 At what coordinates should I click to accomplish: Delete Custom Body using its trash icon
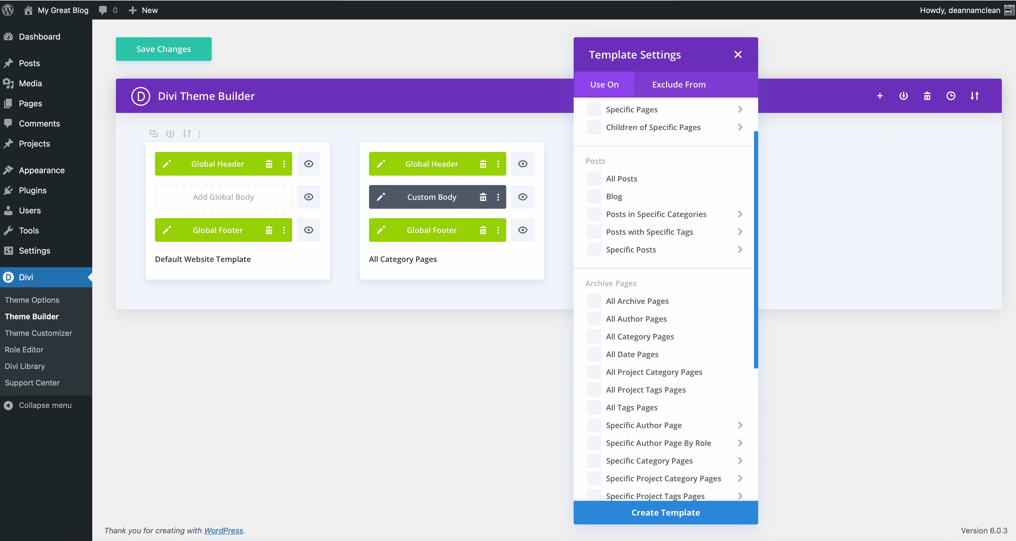[483, 197]
